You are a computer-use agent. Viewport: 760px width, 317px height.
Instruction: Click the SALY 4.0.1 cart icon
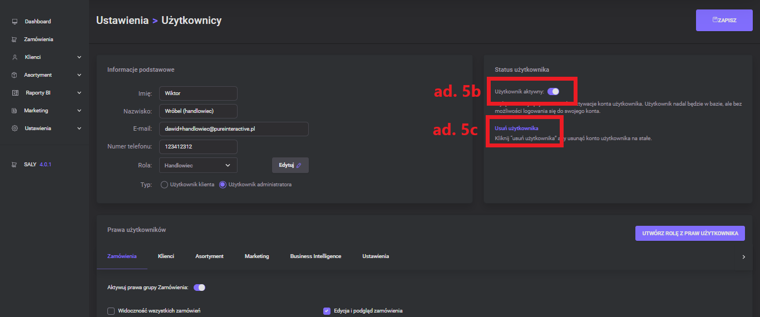coord(14,165)
